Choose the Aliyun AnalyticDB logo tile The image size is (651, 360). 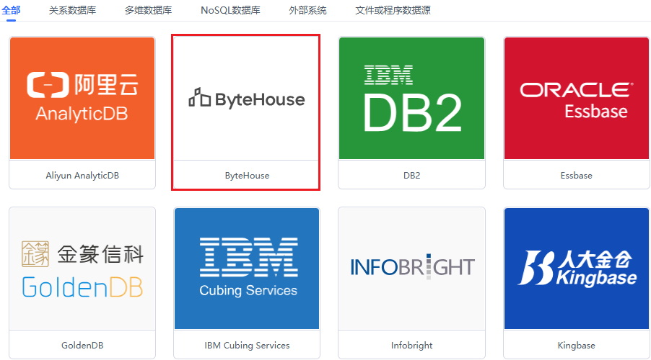pos(82,98)
